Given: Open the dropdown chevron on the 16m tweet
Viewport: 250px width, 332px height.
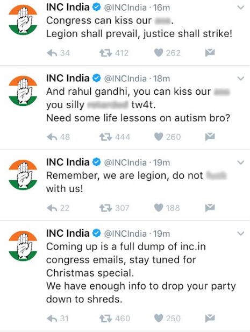Looking at the screenshot, I should [x=241, y=8].
